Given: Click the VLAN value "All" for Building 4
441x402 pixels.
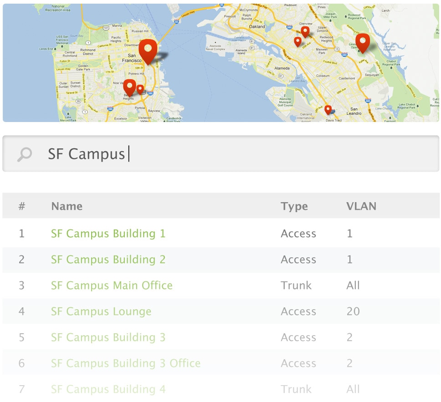Looking at the screenshot, I should pyautogui.click(x=353, y=389).
